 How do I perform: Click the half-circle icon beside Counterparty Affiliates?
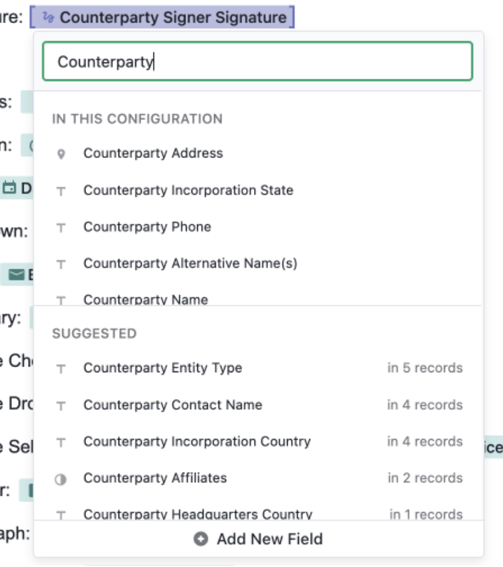coord(61,478)
